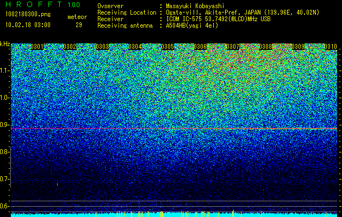Screen dimensions: 342x217
Task: Click observer name Masayuki Kobayashi
Action: [195, 6]
